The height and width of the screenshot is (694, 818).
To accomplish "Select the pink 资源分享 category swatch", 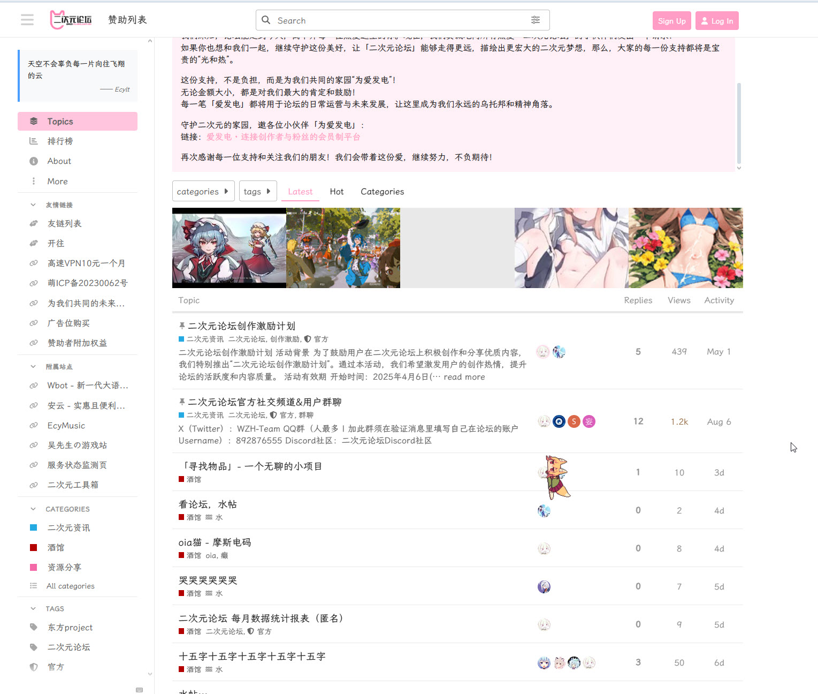I will point(33,568).
